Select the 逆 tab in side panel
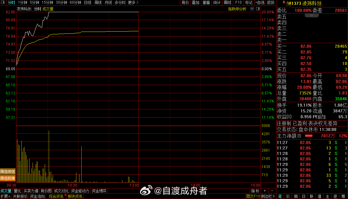This screenshot has width=348, height=199. [x=335, y=196]
